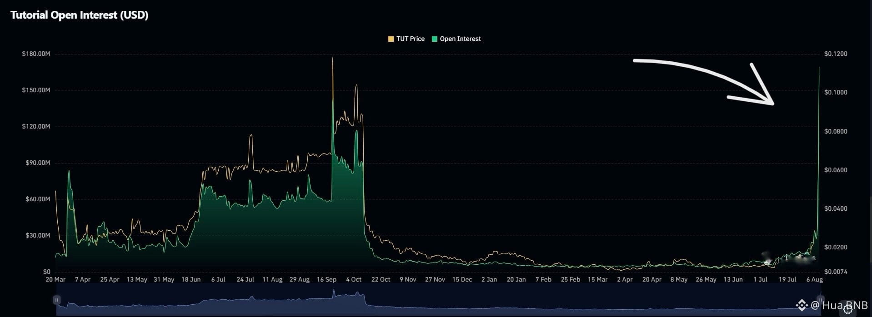
Task: Click the $0.1200 right-axis price label
Action: 836,54
